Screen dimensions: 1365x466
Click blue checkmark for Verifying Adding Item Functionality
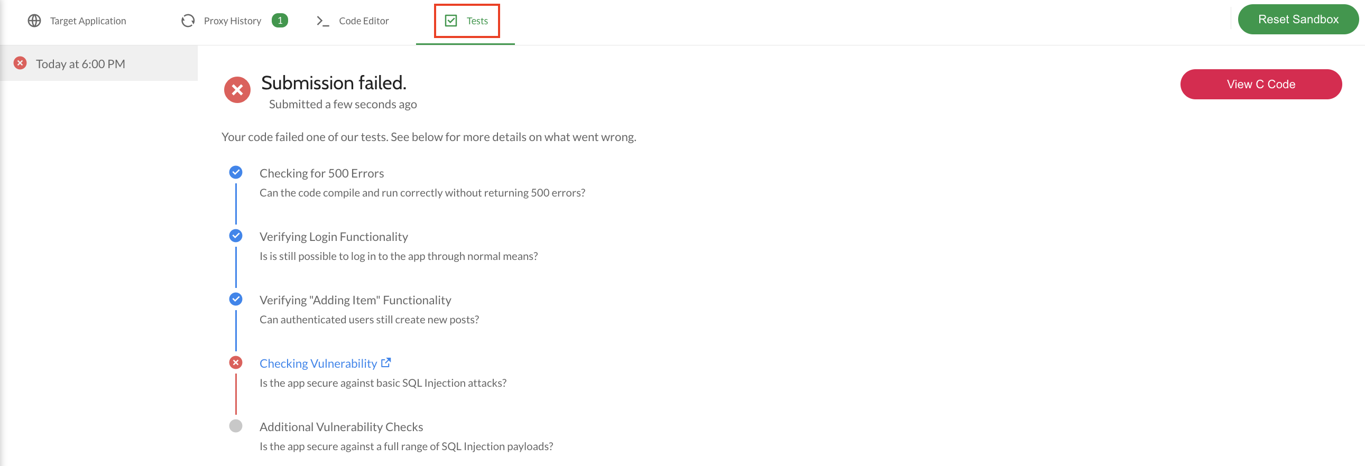(236, 300)
